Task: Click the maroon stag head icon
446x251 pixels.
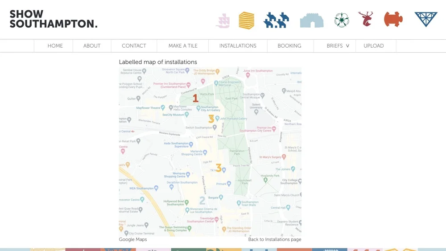Action: 366,19
